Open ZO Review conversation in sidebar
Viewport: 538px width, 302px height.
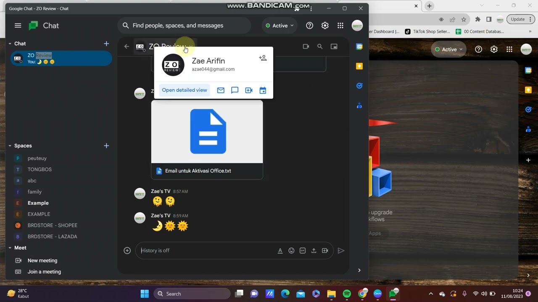pos(61,58)
